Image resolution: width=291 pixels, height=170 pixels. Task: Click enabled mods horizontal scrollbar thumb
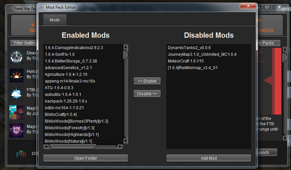point(73,147)
